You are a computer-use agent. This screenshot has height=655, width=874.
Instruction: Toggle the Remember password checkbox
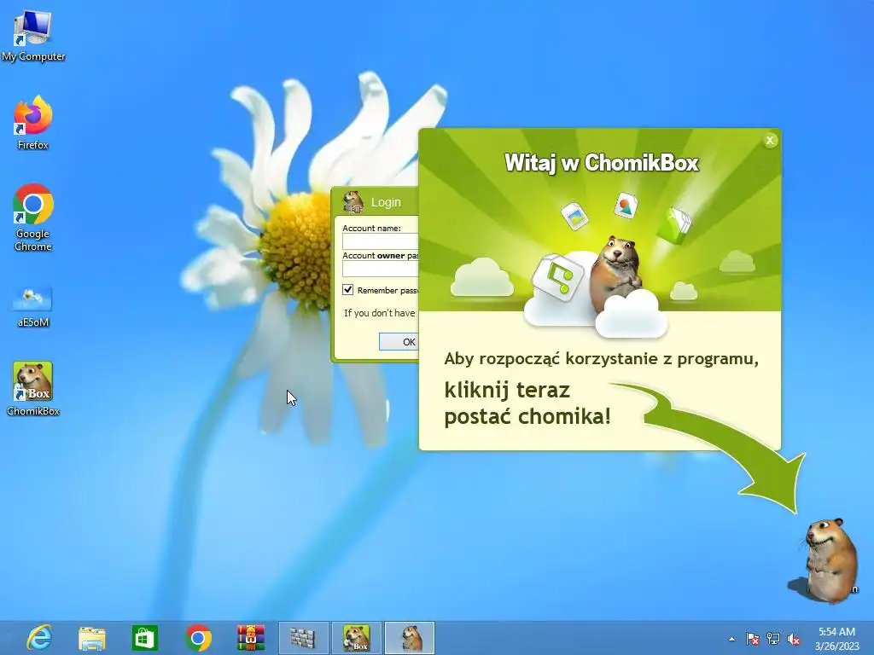[x=348, y=290]
